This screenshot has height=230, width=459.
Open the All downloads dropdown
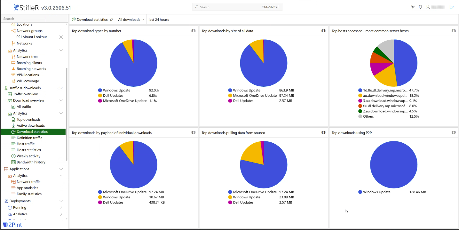point(131,20)
